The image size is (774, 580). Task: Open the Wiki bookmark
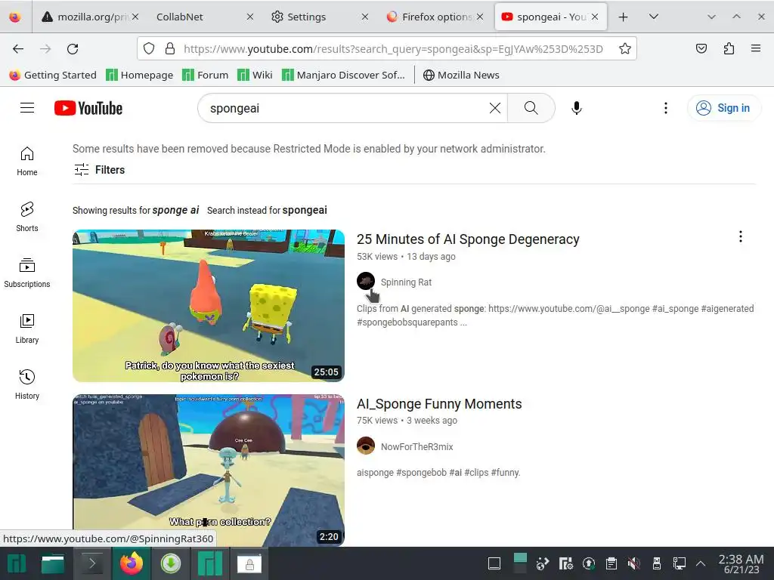point(255,75)
